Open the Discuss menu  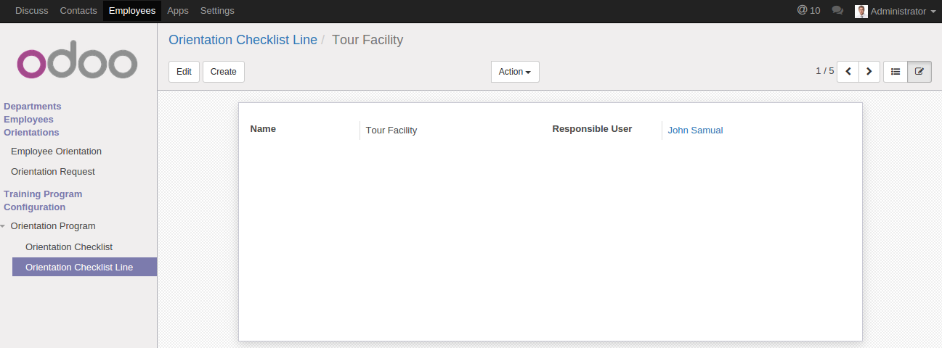tap(32, 11)
